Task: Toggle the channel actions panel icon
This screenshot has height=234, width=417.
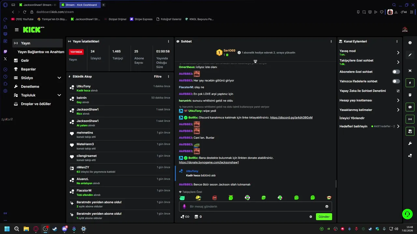Action: 410,131
